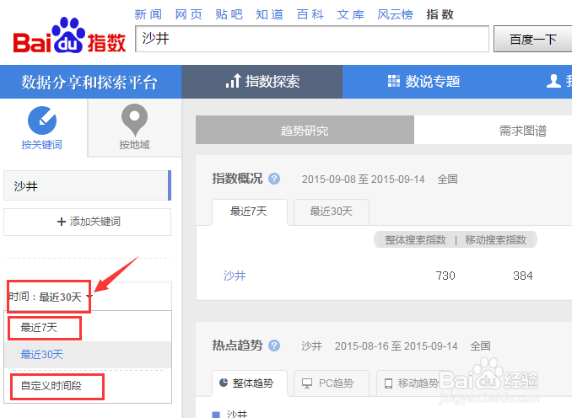The height and width of the screenshot is (418, 572).
Task: Click the help icon beside 热点趋势
Action: 274,346
